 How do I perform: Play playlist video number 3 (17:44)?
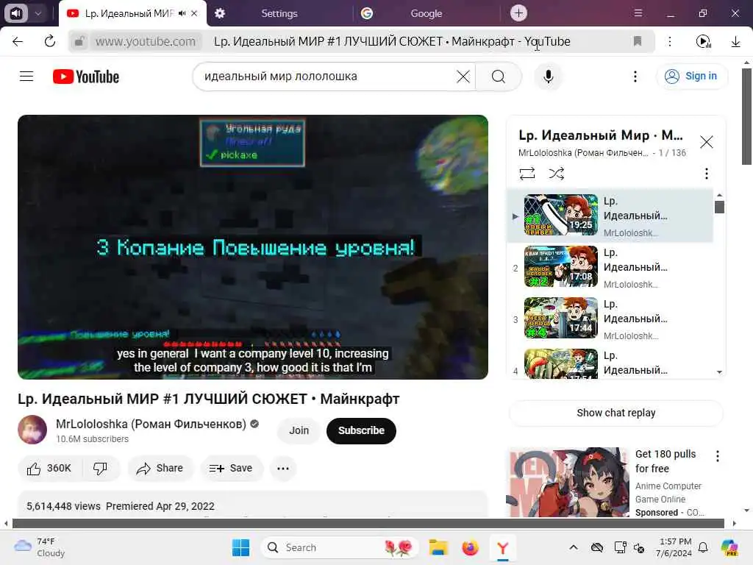[561, 318]
